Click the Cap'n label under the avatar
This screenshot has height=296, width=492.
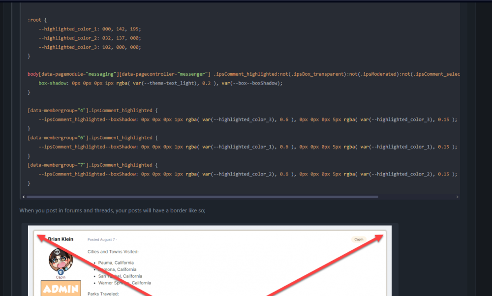[x=61, y=277]
